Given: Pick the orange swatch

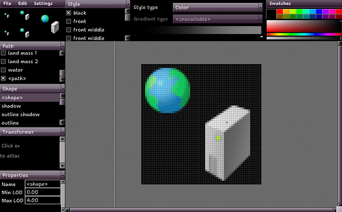Looking at the screenshot, I should pyautogui.click(x=286, y=11).
